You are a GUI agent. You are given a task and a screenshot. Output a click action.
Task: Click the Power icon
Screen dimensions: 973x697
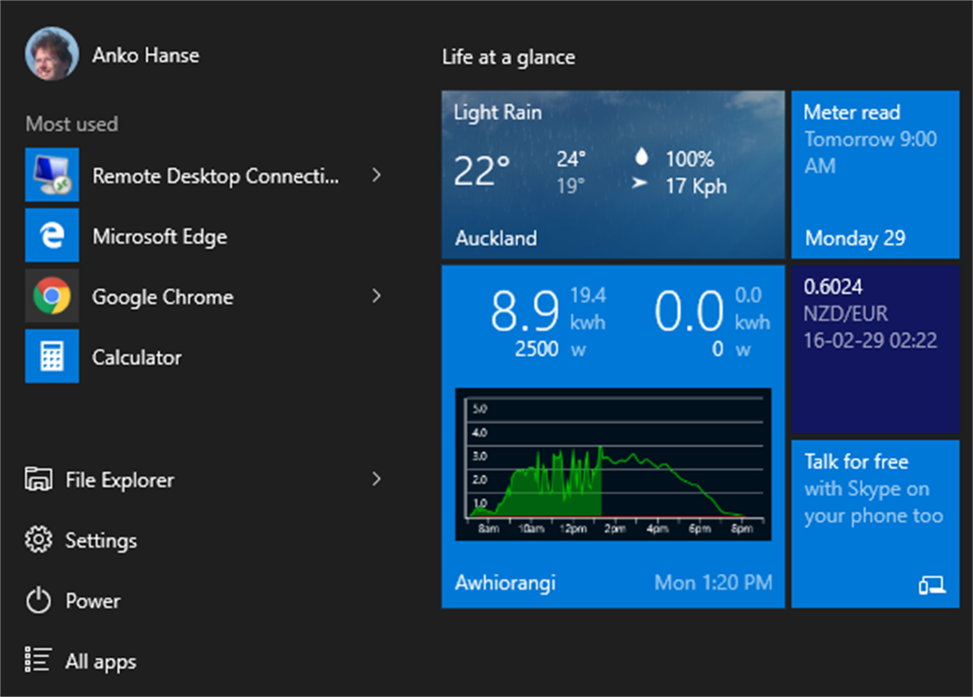click(x=92, y=600)
